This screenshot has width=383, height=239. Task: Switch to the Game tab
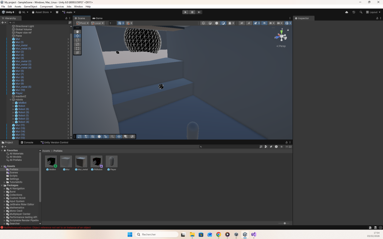(97, 18)
